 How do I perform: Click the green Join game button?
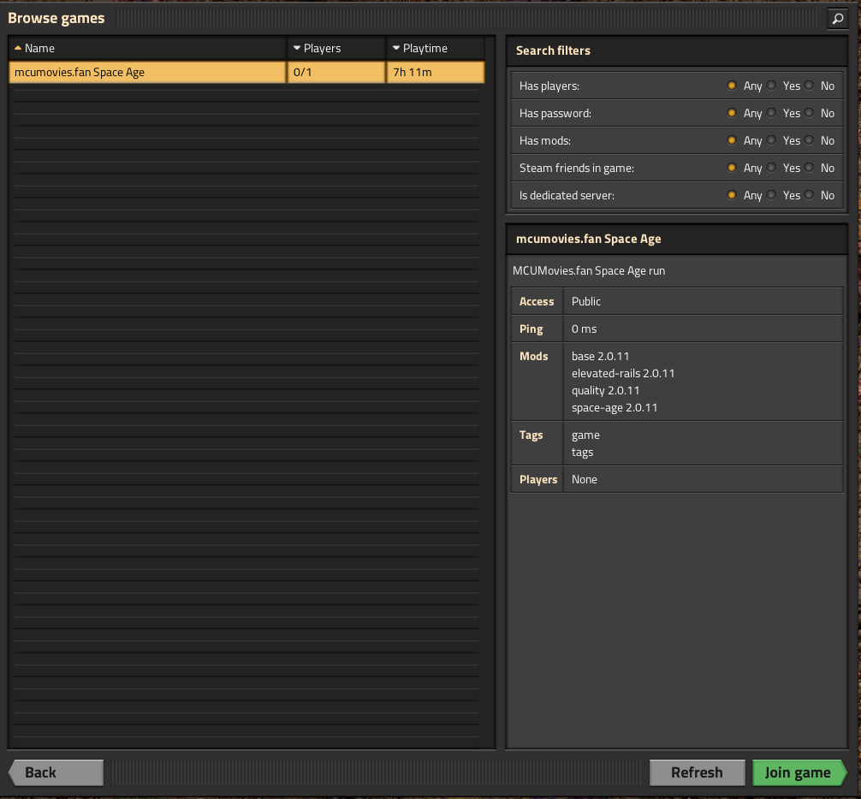pyautogui.click(x=799, y=772)
